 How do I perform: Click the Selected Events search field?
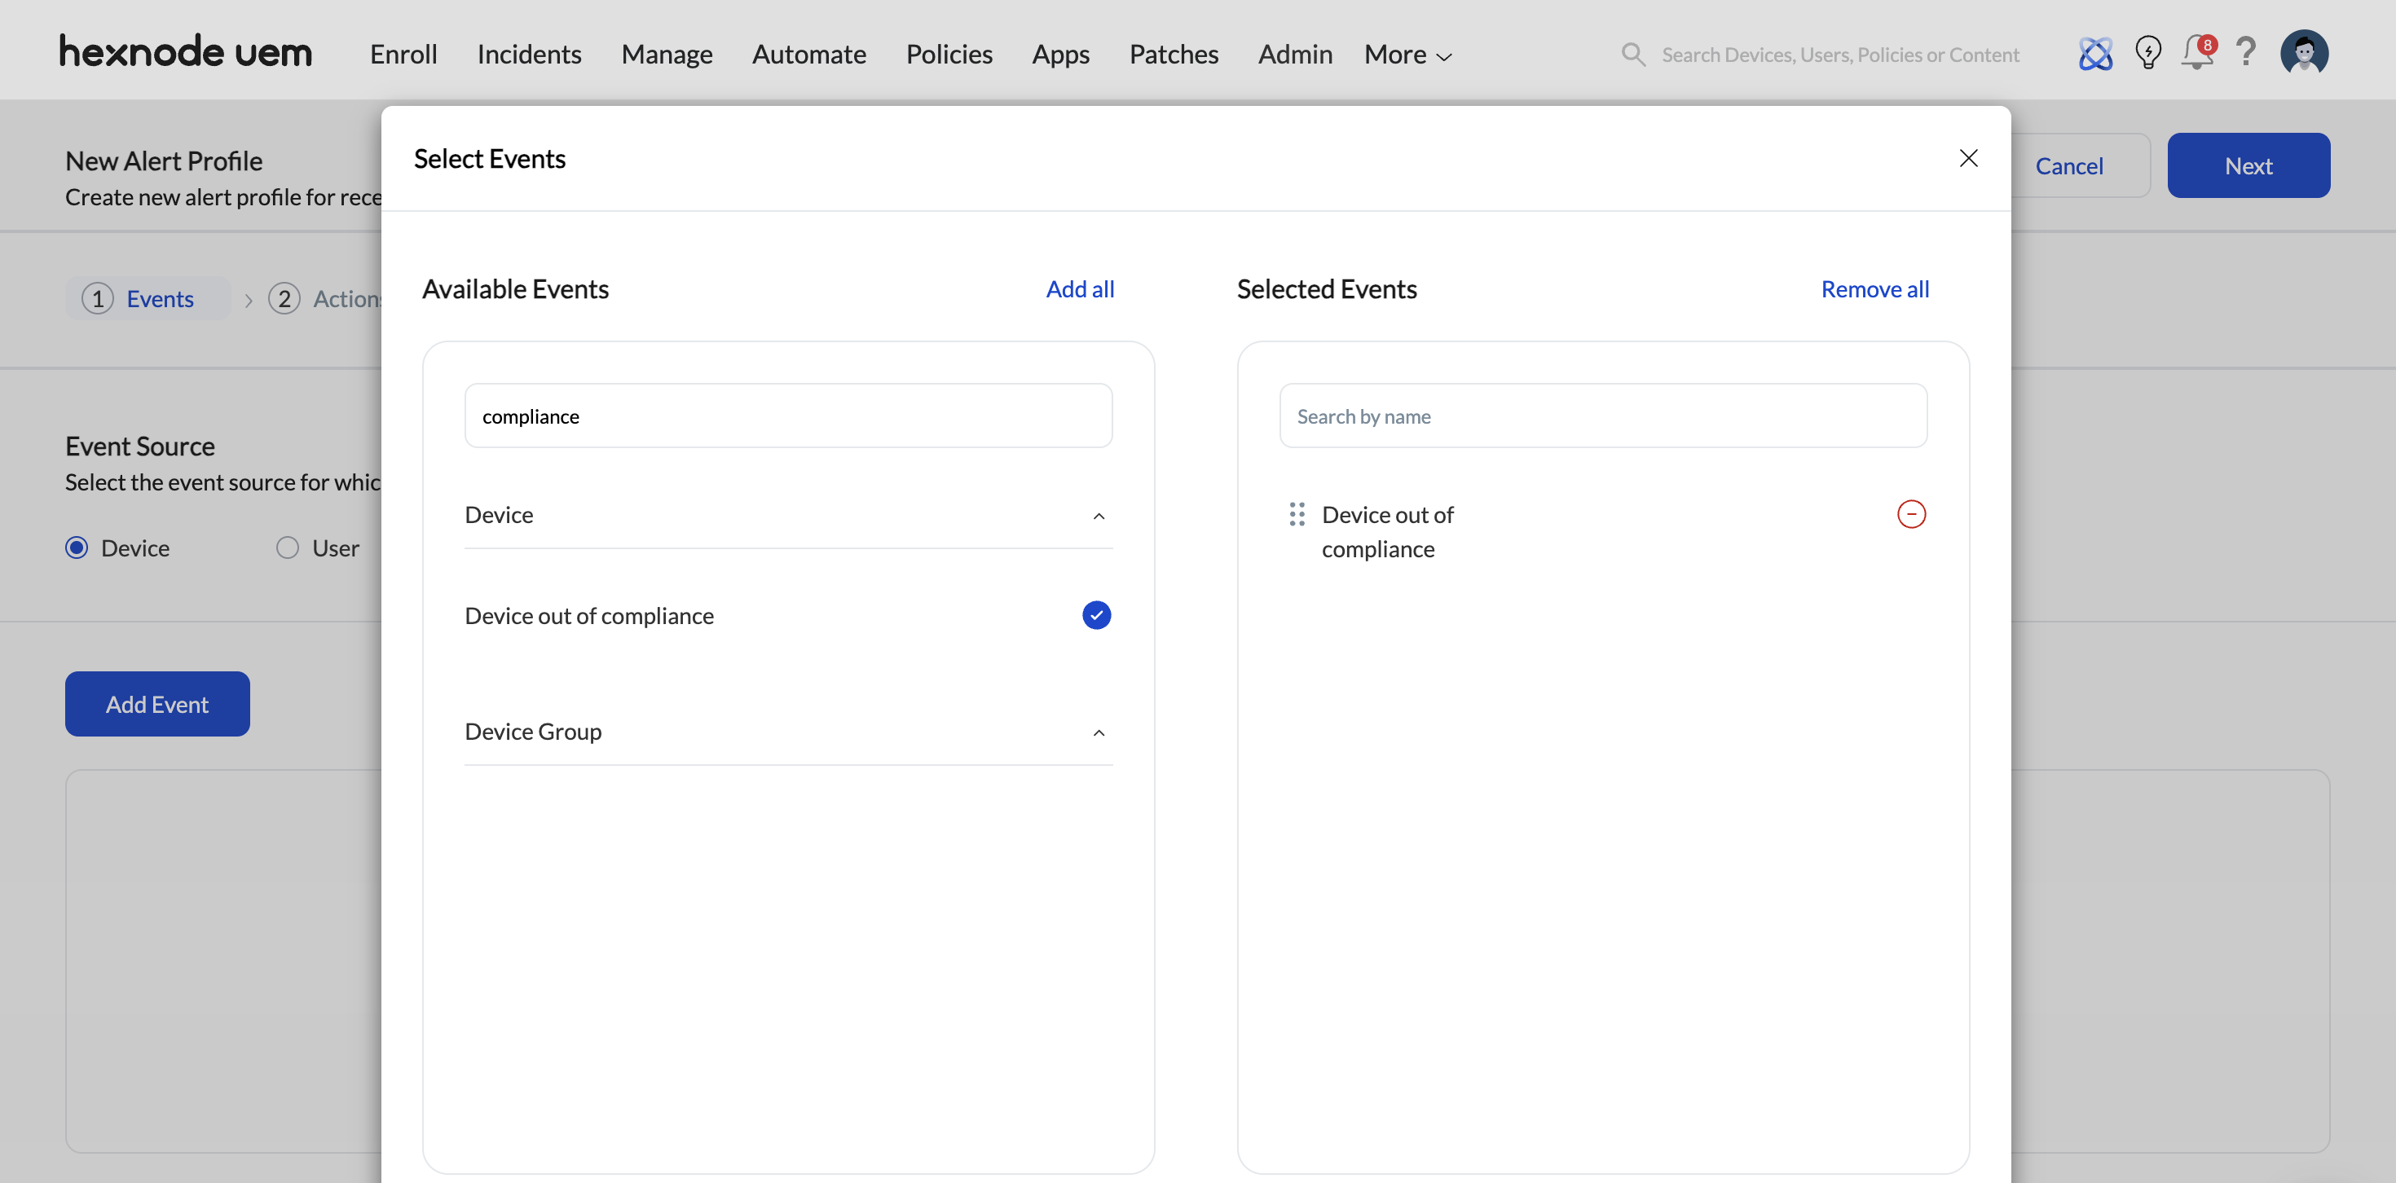1602,416
